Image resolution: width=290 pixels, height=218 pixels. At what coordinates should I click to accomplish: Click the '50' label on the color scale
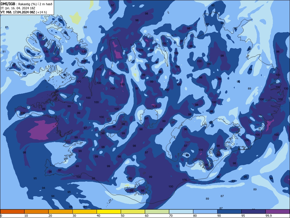(122, 216)
